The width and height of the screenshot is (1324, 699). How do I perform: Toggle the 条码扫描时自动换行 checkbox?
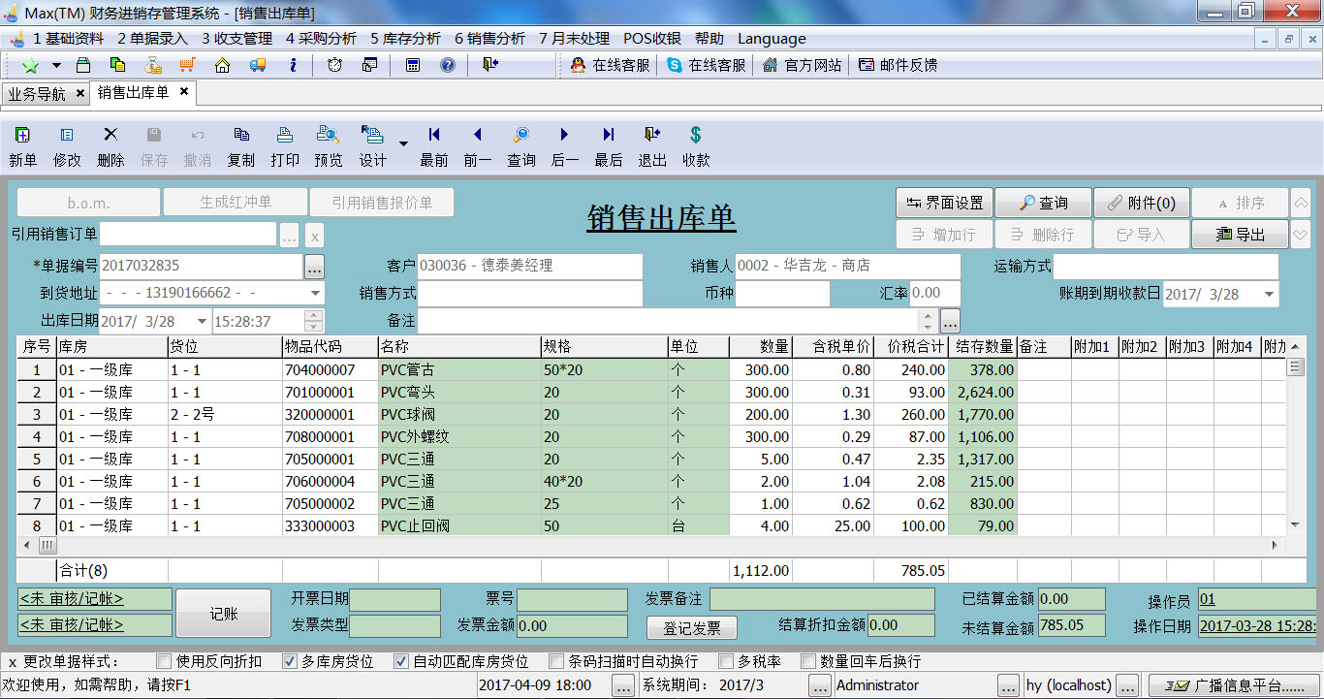(556, 661)
